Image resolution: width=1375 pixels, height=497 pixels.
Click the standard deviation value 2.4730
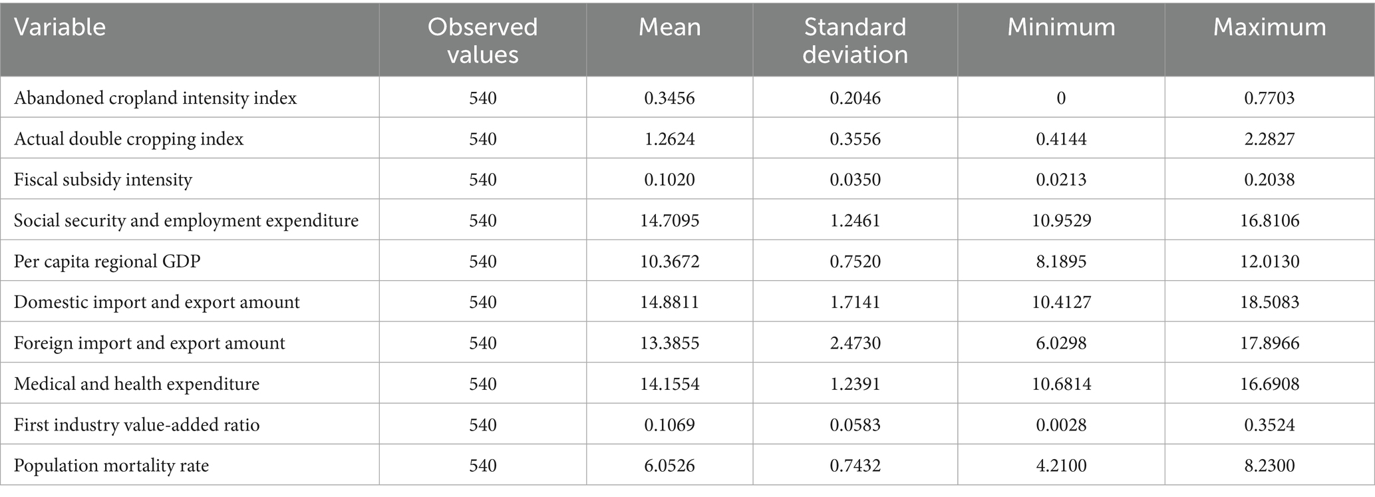tap(855, 343)
